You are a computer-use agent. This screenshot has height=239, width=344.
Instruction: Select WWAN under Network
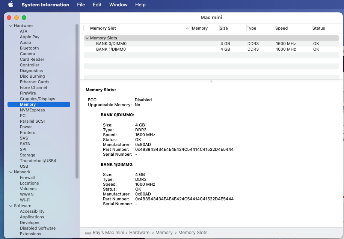27,194
